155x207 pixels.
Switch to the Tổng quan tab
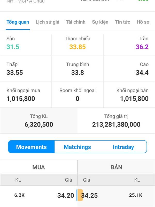click(18, 22)
